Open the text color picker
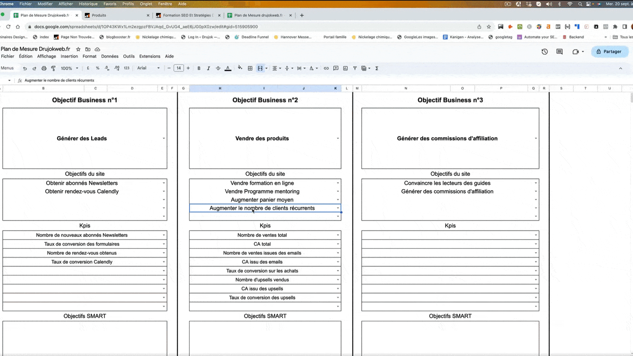This screenshot has width=633, height=356. coord(228,68)
